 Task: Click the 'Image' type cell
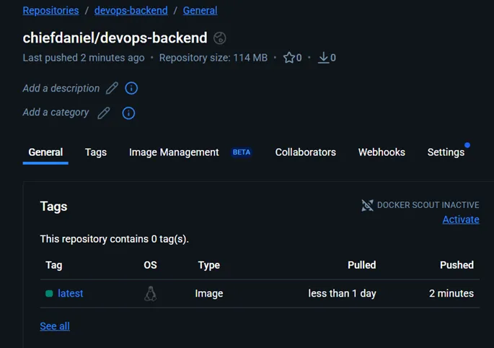coord(209,294)
